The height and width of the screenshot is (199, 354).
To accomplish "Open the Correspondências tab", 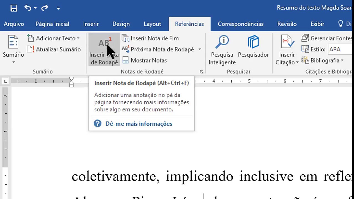I will pos(241,24).
